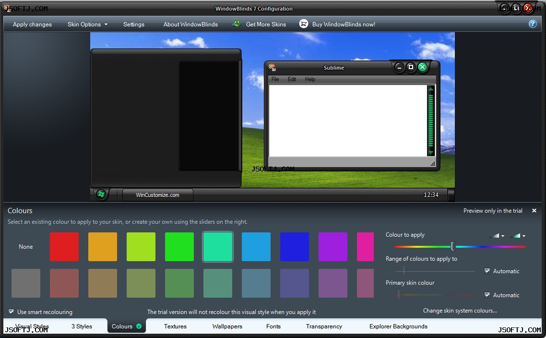Open the Settings menu item
Viewport: 546px width, 338px height.
click(134, 24)
